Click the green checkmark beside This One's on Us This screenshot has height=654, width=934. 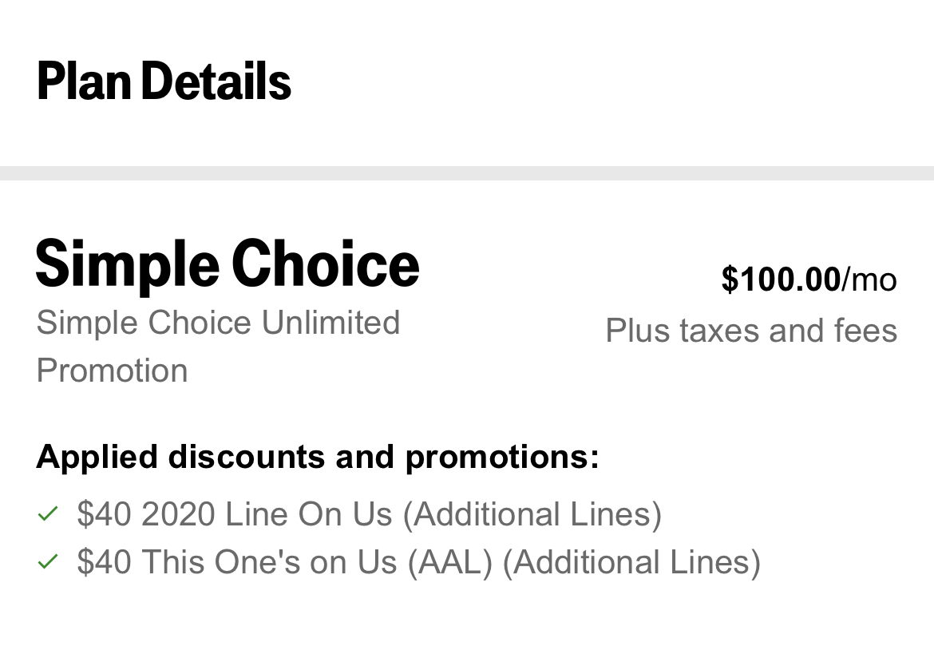click(x=48, y=561)
